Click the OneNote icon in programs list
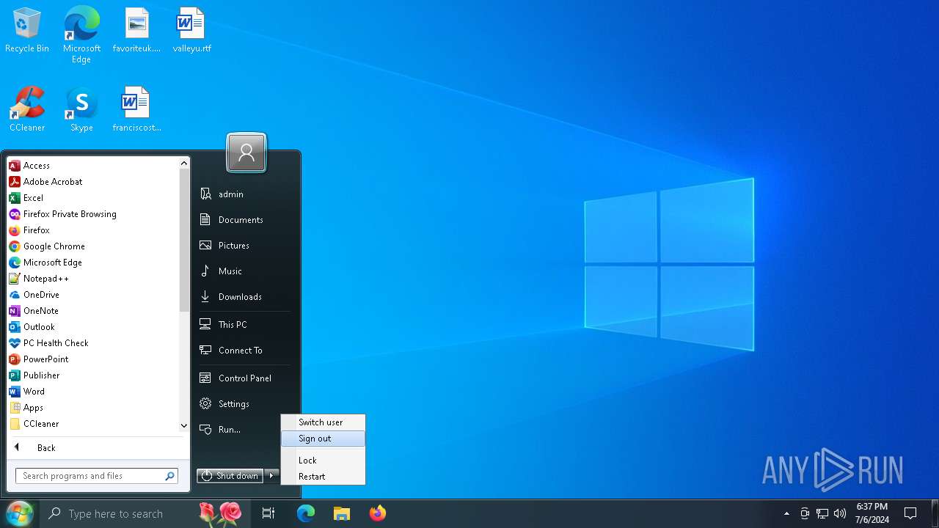Image resolution: width=939 pixels, height=528 pixels. tap(15, 311)
